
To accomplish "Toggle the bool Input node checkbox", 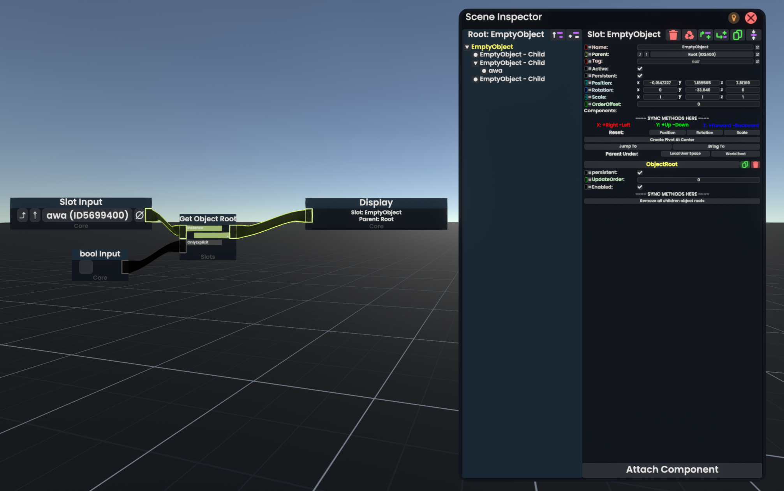I will [86, 267].
